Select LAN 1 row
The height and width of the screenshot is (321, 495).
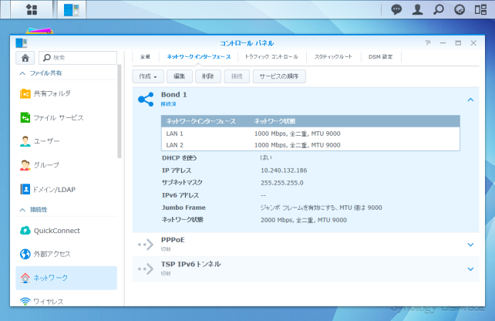pos(310,133)
